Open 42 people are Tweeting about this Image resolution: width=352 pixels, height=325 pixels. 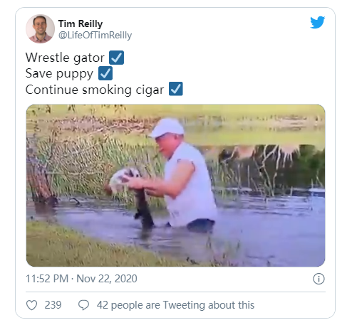pyautogui.click(x=175, y=305)
